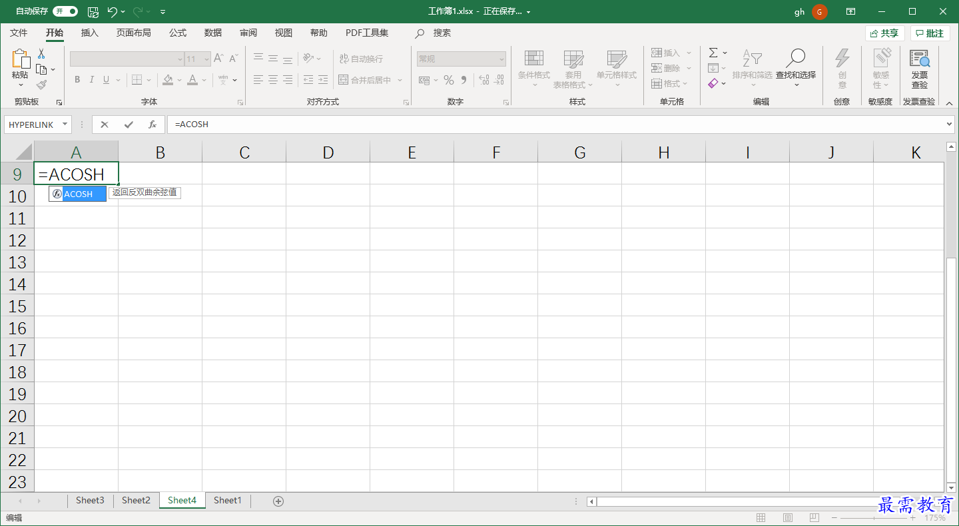
Task: Click the Align Left icon
Action: pos(258,80)
